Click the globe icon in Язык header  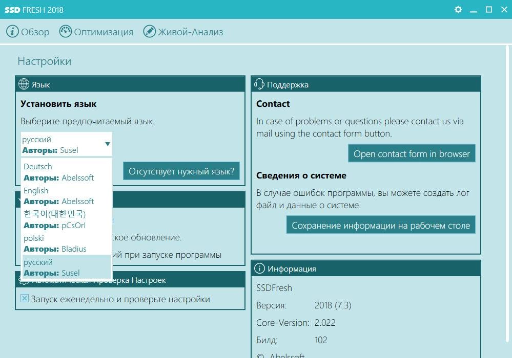click(24, 84)
